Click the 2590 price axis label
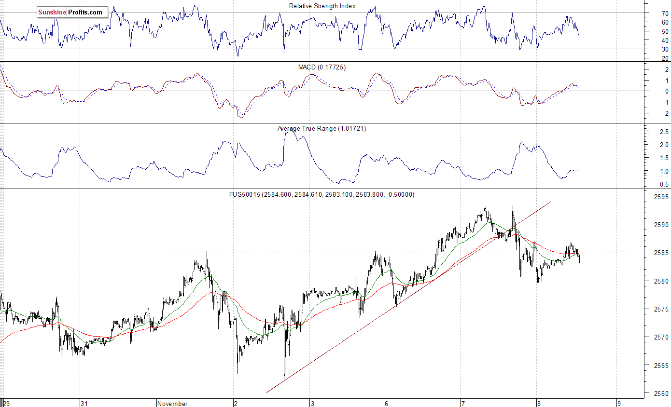Viewport: 671px width, 407px height. pos(660,225)
